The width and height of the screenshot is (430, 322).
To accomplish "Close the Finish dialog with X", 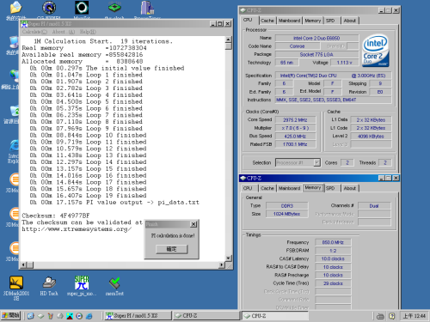I will (193, 224).
